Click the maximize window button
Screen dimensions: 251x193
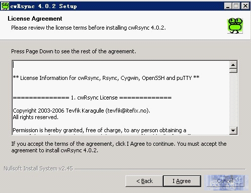(236, 6)
